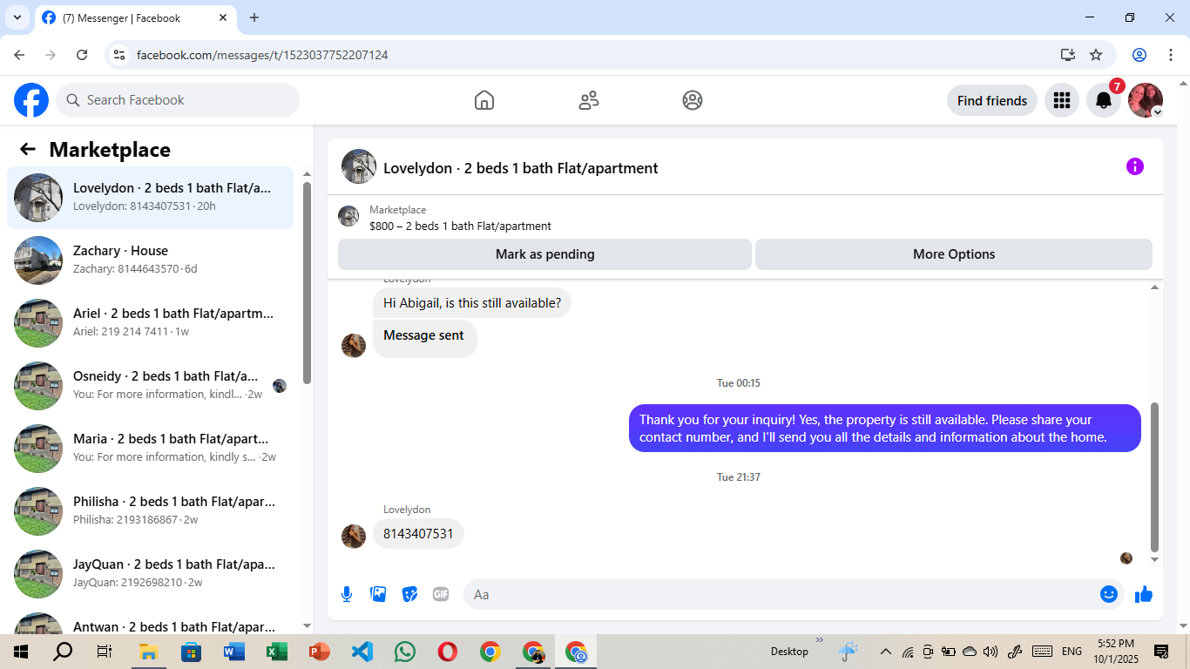1190x669 pixels.
Task: Open Lovelydon conversation in the chat list
Action: (x=150, y=198)
